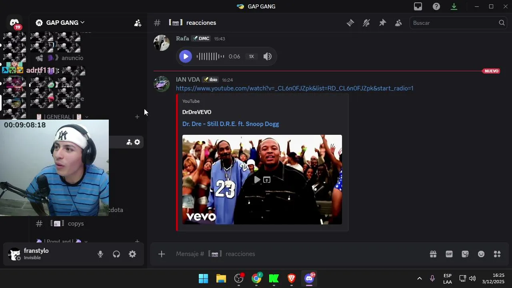Screen dimensions: 512x288
Task: Open the inbox icon in title bar
Action: pyautogui.click(x=418, y=6)
